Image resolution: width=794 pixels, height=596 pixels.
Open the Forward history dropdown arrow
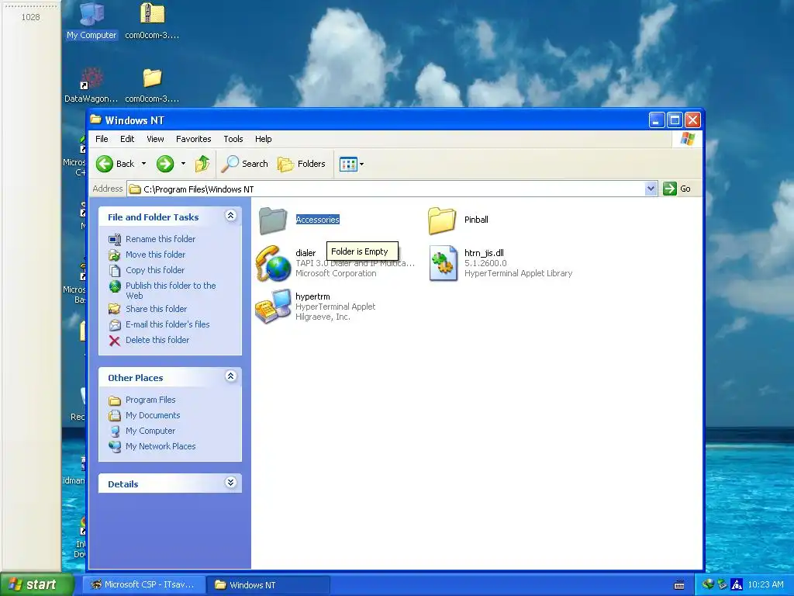click(x=183, y=164)
